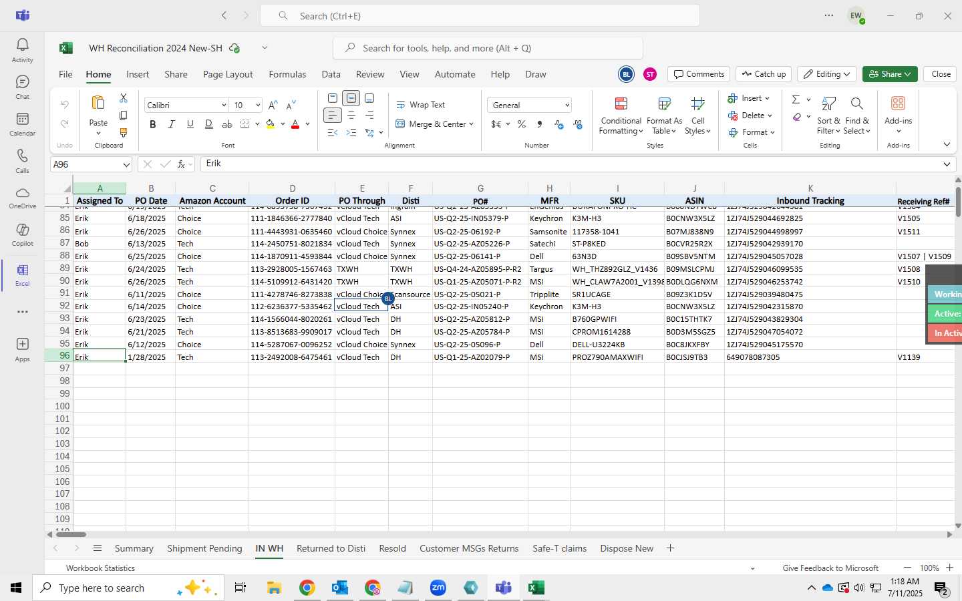This screenshot has height=601, width=962.
Task: Click the Clear eraser icon
Action: click(x=796, y=117)
